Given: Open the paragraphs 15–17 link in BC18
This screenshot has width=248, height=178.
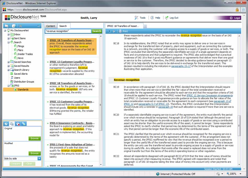Looking at the screenshot, I should [181, 66].
